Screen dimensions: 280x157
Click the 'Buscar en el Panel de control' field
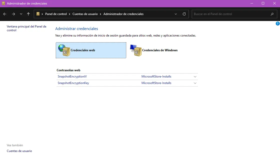click(x=230, y=14)
